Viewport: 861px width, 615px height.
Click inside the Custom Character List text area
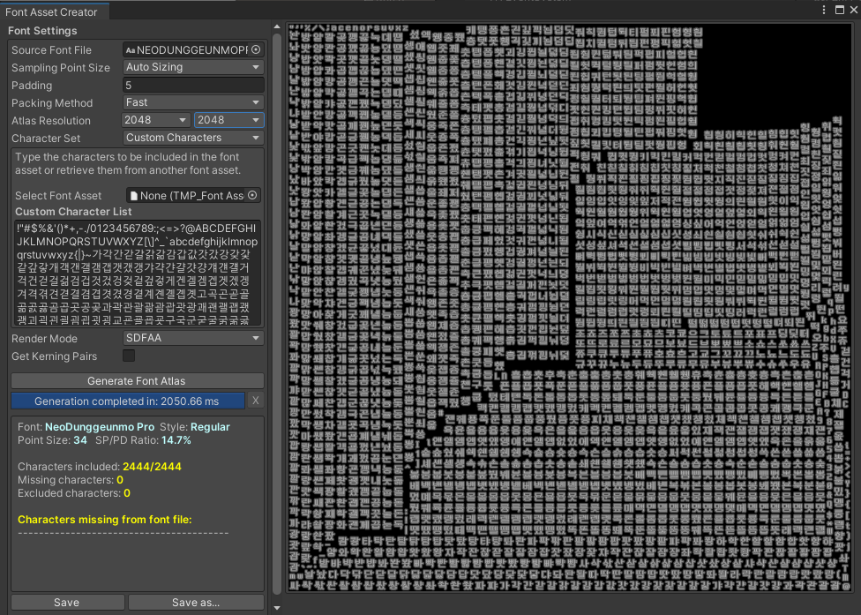137,274
